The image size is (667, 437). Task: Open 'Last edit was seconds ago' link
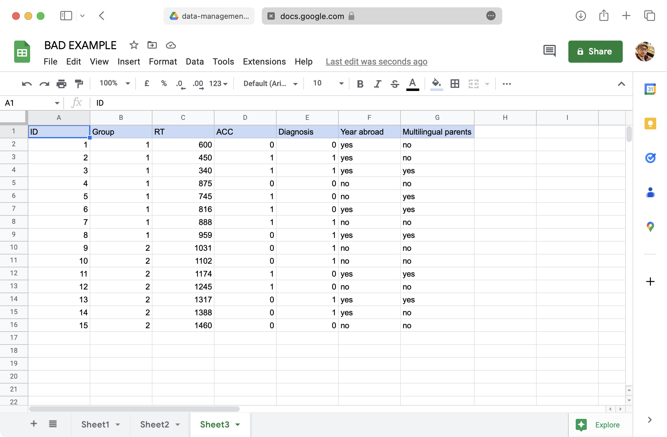(376, 61)
